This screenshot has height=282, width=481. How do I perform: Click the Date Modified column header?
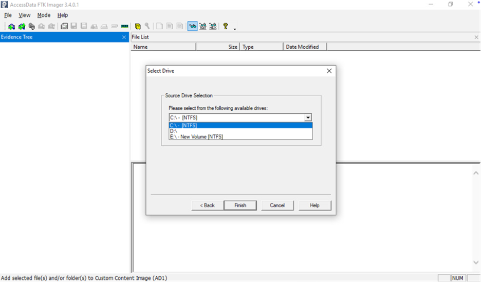[x=303, y=47]
